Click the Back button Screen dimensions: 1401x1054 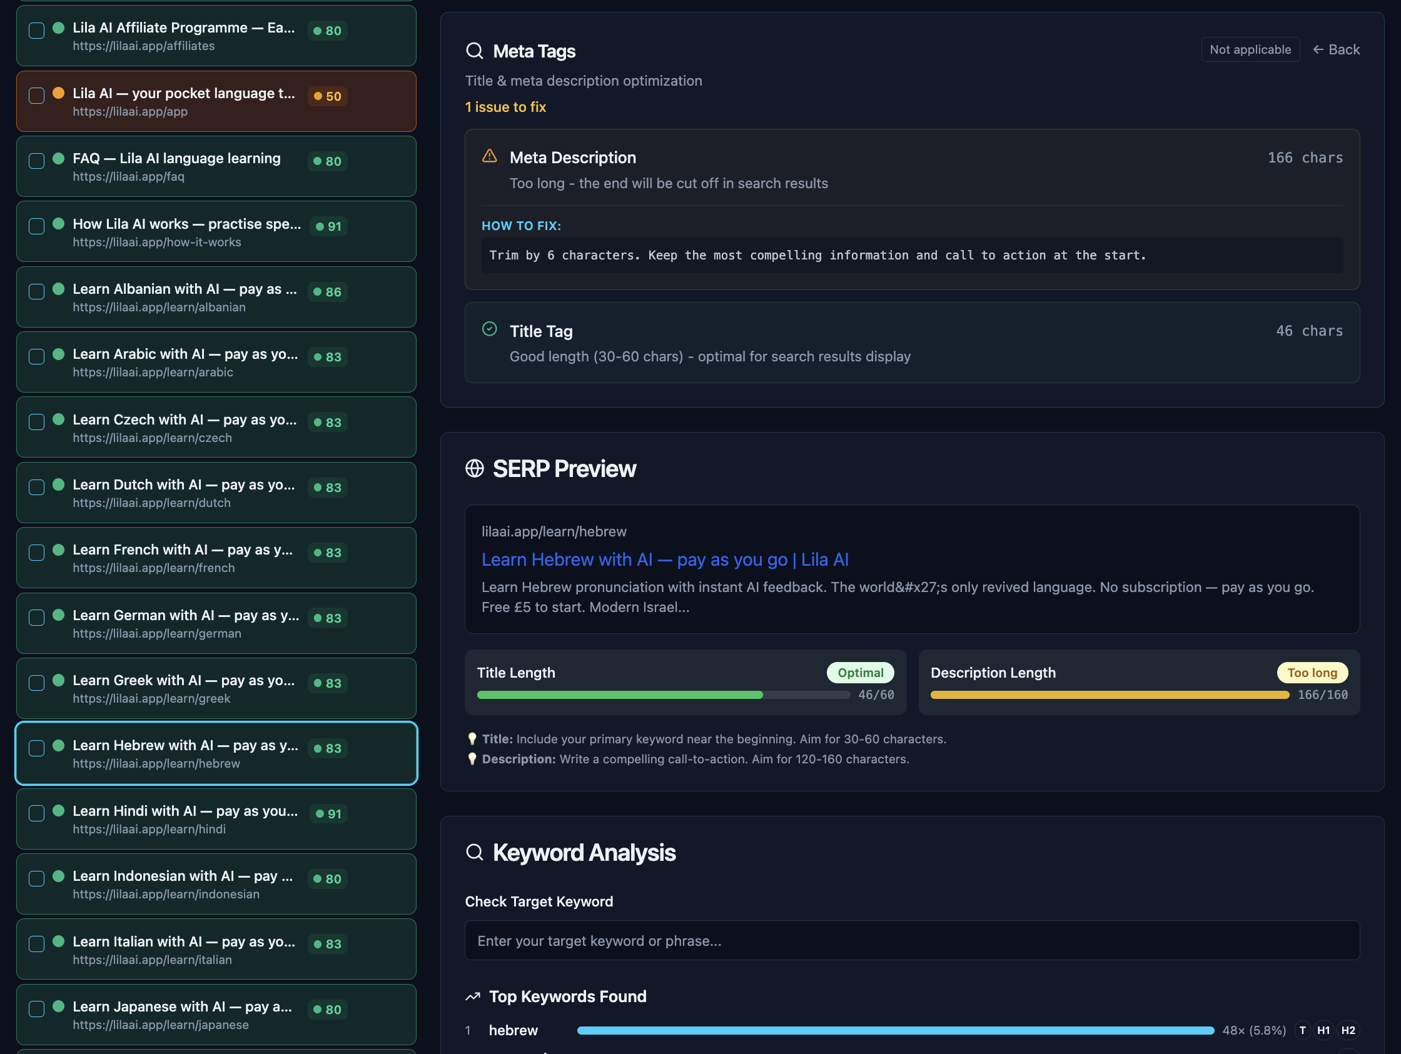click(x=1336, y=49)
